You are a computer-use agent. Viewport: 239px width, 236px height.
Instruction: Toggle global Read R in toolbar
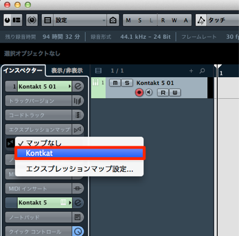163,20
